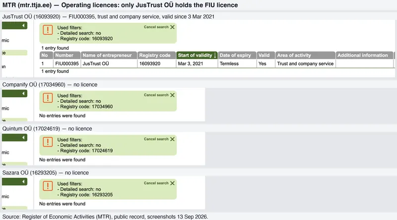Cancel search for registry code 17024619
This screenshot has height=220, width=397.
point(159,139)
